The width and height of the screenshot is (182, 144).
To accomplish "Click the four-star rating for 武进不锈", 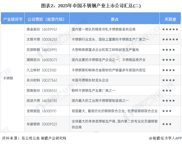I will coord(169,101).
